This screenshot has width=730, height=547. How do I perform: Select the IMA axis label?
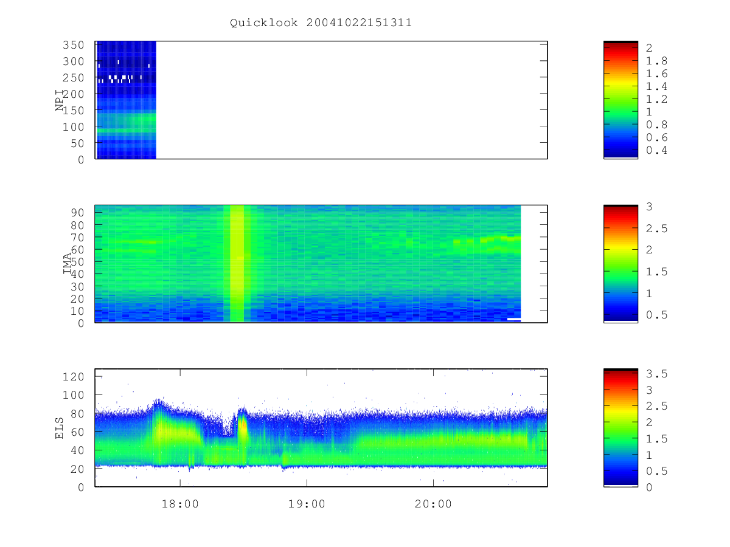pos(68,264)
